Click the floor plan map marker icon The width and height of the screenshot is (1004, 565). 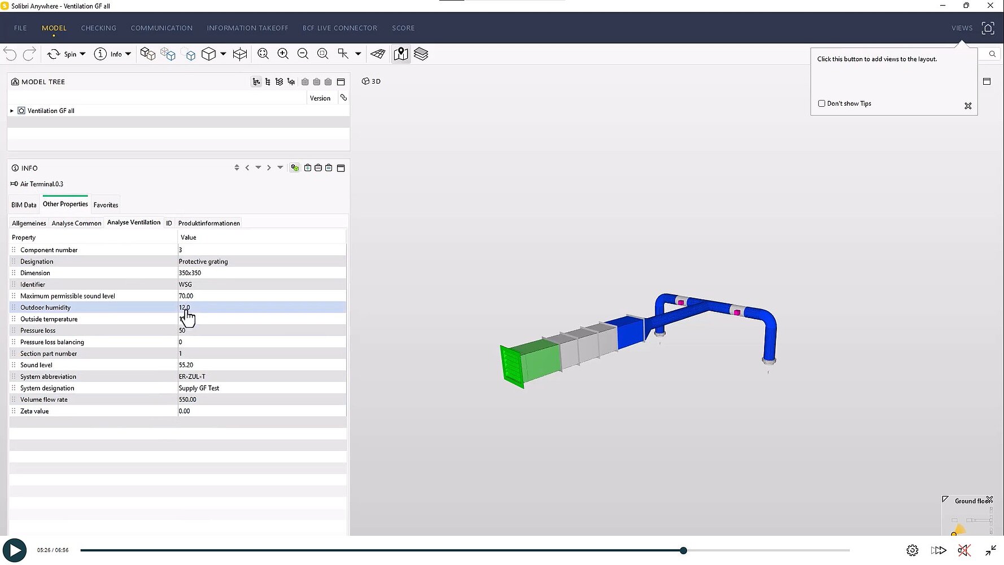400,54
